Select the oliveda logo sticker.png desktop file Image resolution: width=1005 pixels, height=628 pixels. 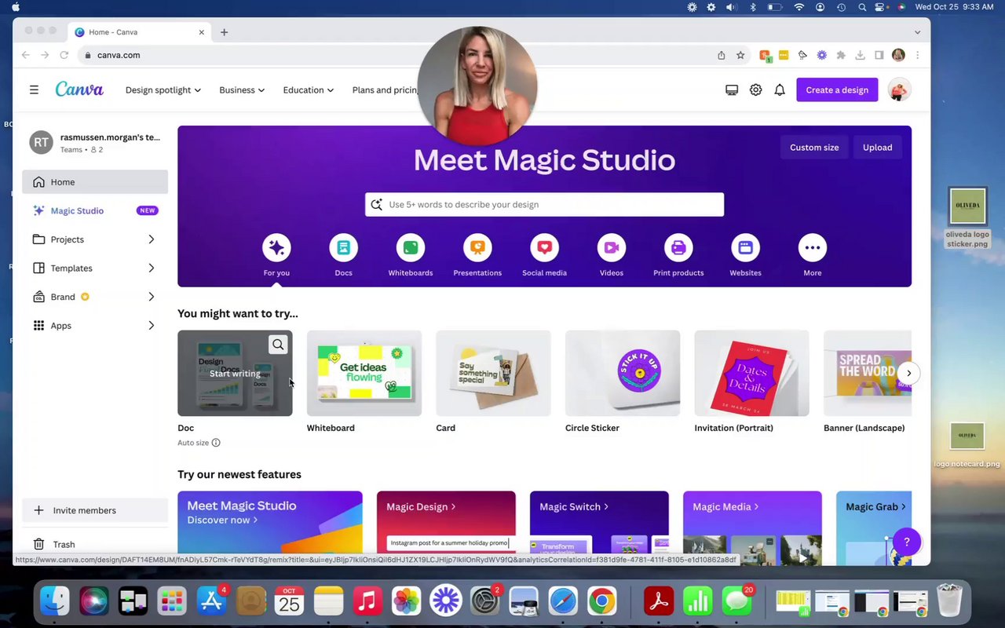(967, 218)
